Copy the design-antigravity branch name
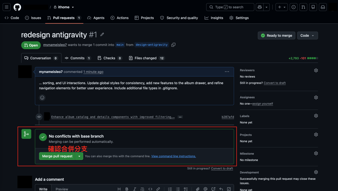 [x=173, y=45]
